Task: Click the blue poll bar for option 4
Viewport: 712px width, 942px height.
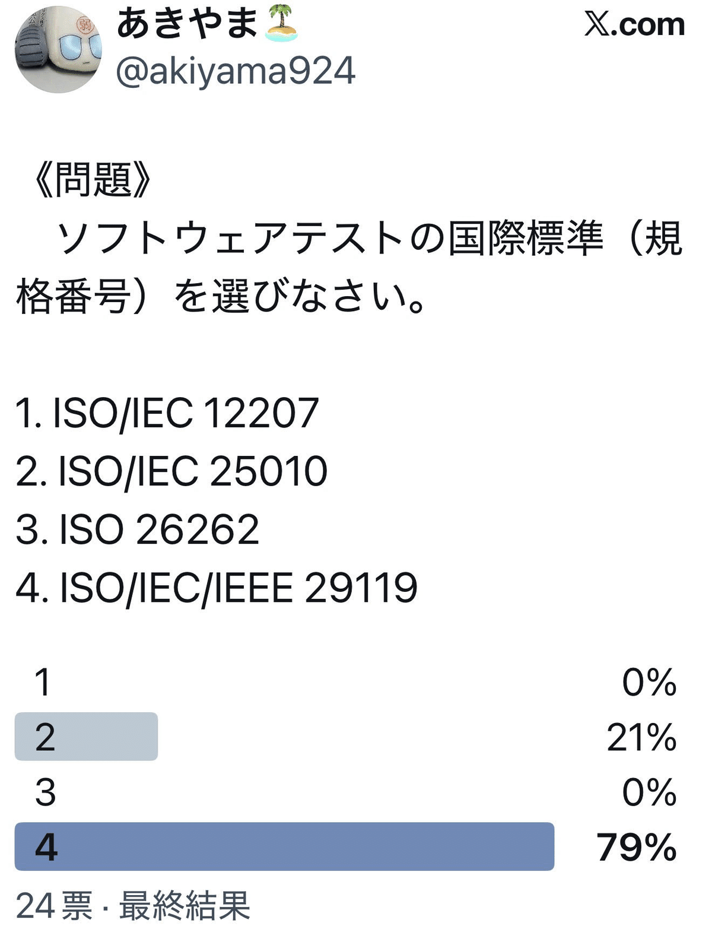Action: [x=284, y=846]
